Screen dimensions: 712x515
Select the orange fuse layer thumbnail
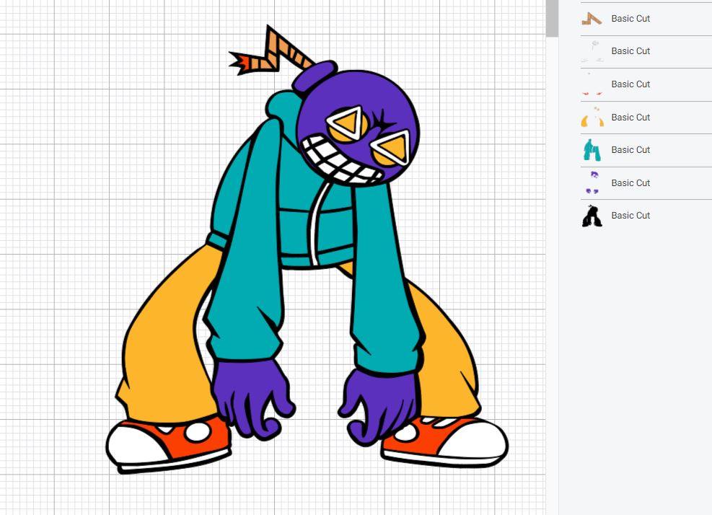pos(592,19)
